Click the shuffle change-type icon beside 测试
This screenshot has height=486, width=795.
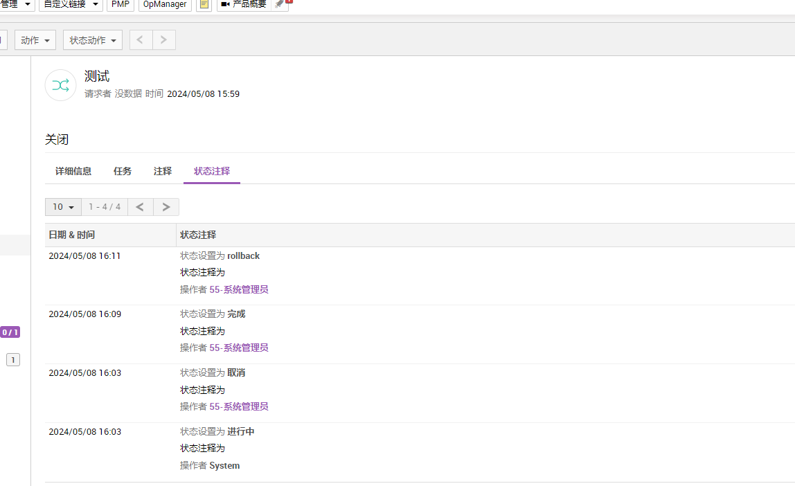click(x=60, y=85)
